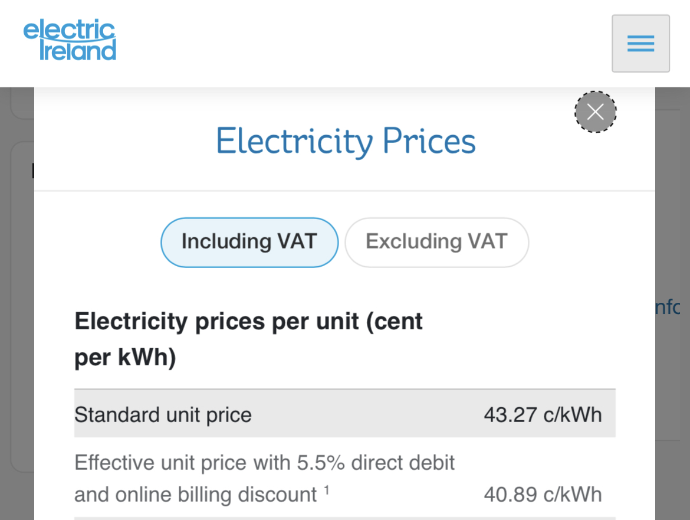Viewport: 690px width, 520px height.
Task: Click the blank white header bar area
Action: pyautogui.click(x=361, y=43)
